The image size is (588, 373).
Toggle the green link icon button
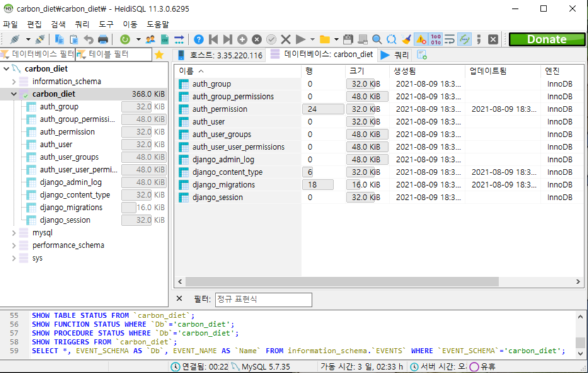click(x=464, y=39)
